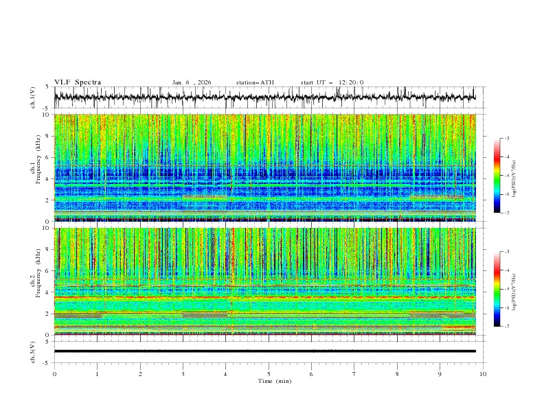This screenshot has height=420, width=544.
Task: Click inside the ch.1 spectrogram panel
Action: tap(268, 165)
